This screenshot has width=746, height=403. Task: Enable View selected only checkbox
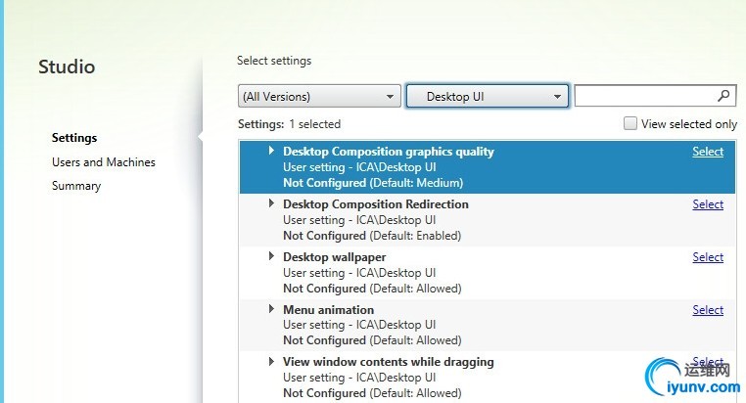(x=629, y=123)
